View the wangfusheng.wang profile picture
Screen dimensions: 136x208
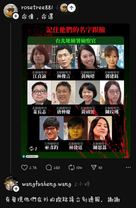click(x=11, y=184)
